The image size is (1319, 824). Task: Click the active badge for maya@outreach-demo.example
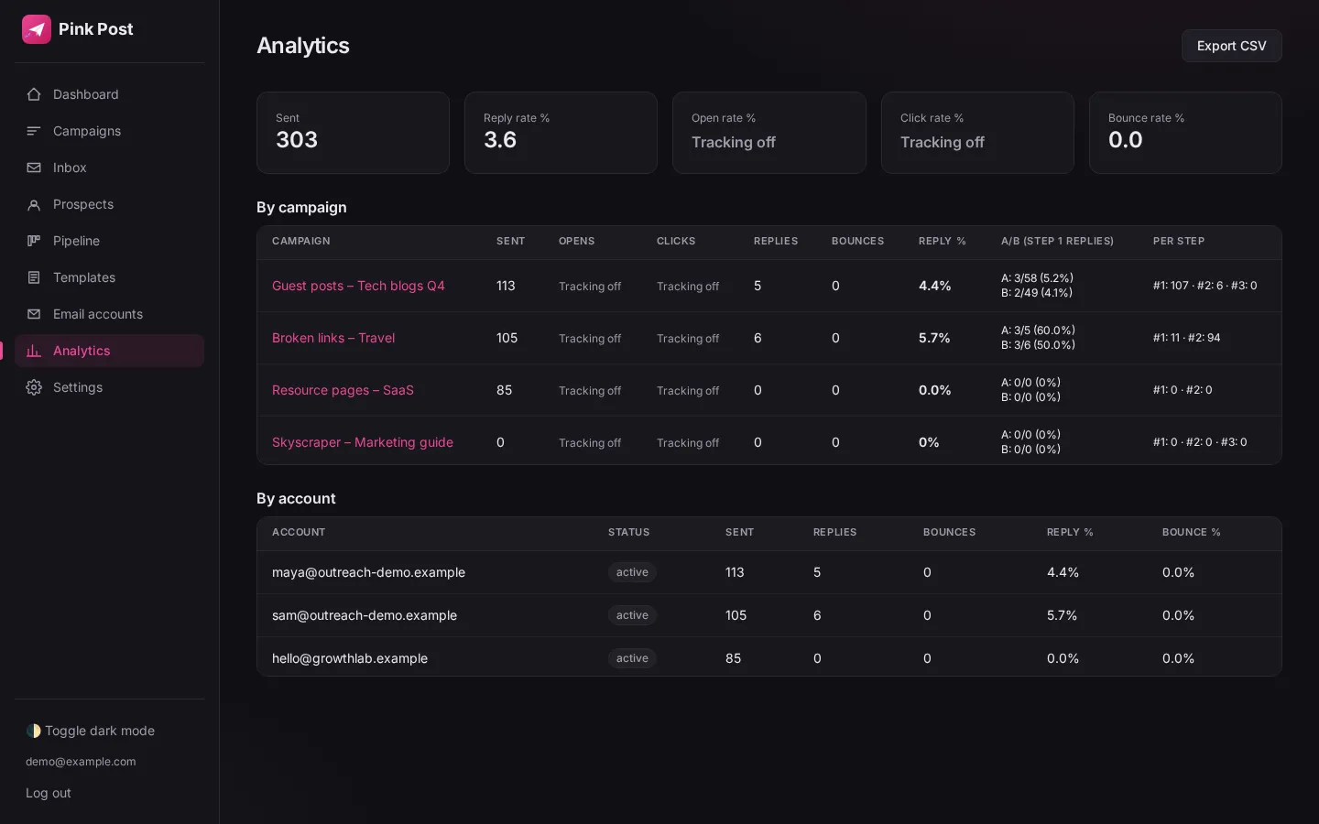(632, 572)
